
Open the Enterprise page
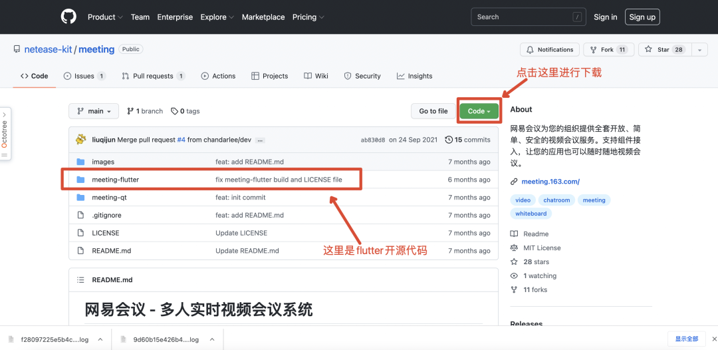[x=175, y=17]
